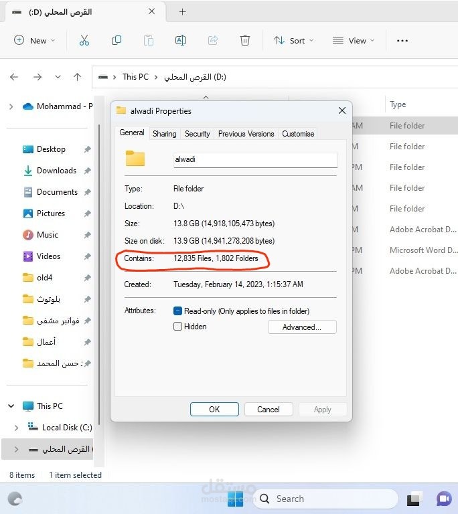Go back with the left arrow

point(14,77)
